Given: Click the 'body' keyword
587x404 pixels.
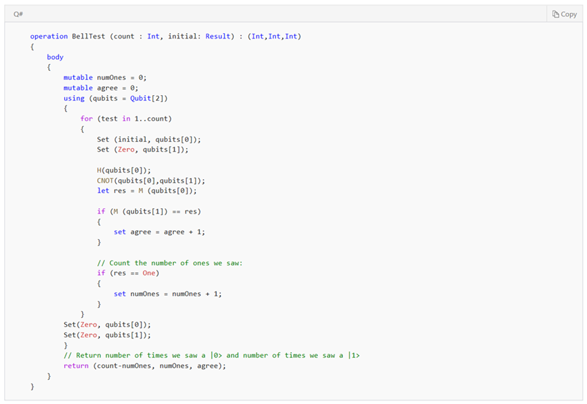Looking at the screenshot, I should [x=55, y=57].
